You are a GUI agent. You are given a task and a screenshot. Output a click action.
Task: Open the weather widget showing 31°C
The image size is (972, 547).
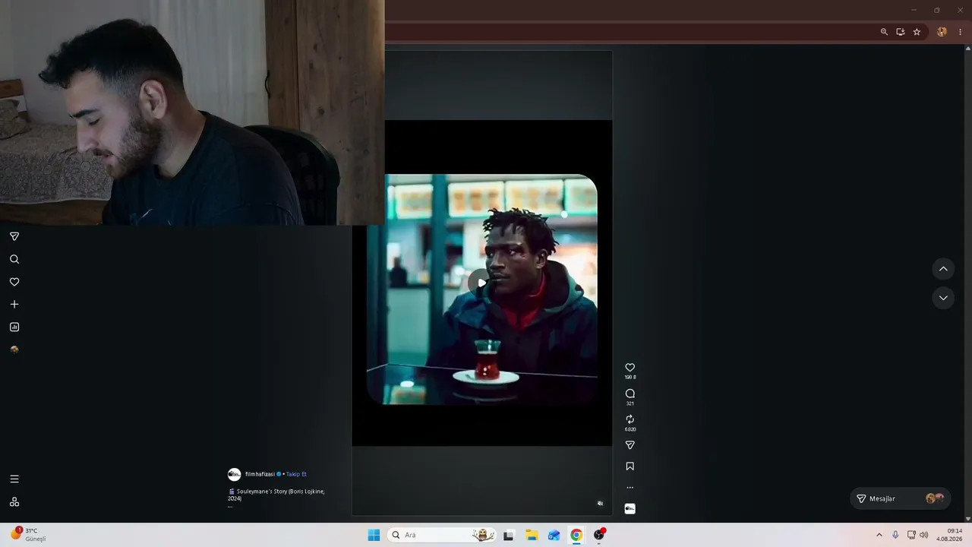coord(29,534)
